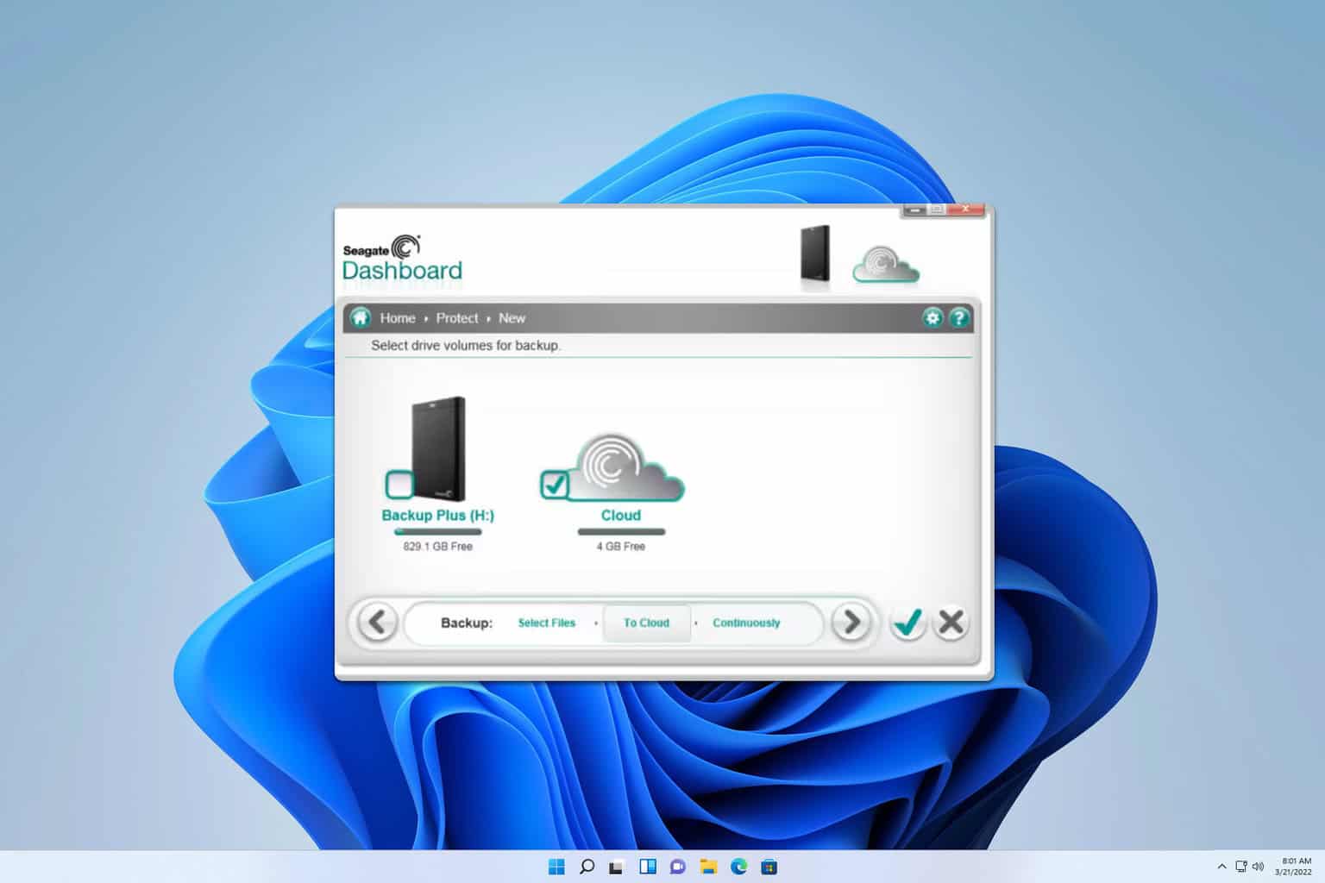
Task: Go to Home breadcrumb
Action: pos(398,318)
